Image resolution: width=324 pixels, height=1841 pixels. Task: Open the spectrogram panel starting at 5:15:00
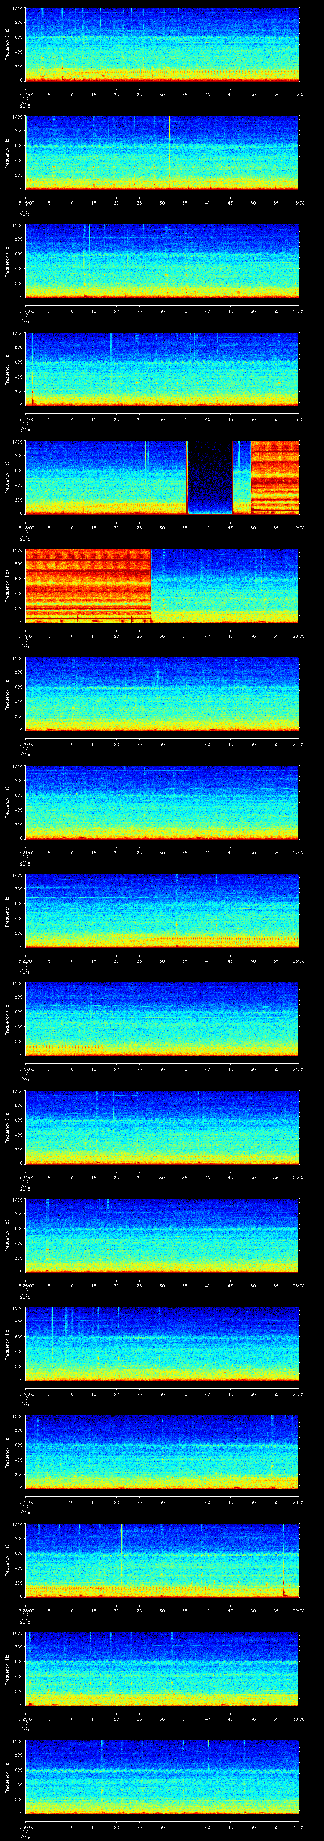tap(162, 152)
